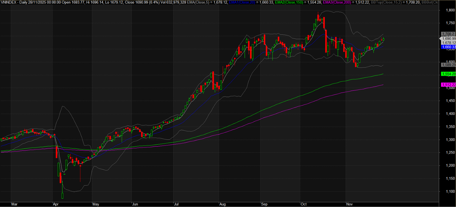Click the magenta 1,512.22 price tag
Viewport: 456px width, 207px height.
(x=448, y=85)
